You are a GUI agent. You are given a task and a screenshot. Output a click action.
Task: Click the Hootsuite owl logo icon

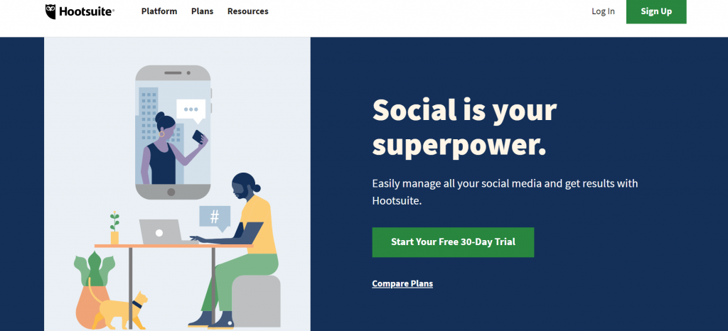pyautogui.click(x=51, y=11)
